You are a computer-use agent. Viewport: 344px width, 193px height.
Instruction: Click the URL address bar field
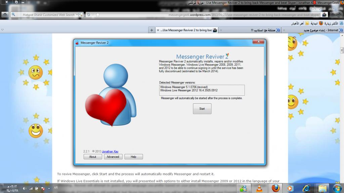point(208,15)
